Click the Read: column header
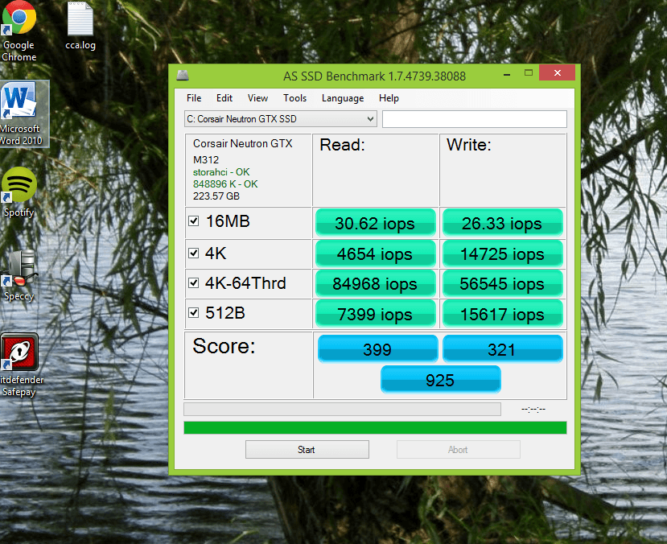The height and width of the screenshot is (544, 667). pos(342,145)
